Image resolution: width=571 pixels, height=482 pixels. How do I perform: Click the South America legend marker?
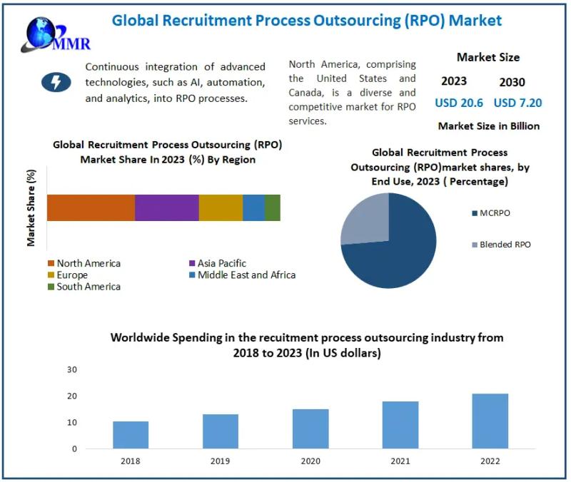(51, 287)
